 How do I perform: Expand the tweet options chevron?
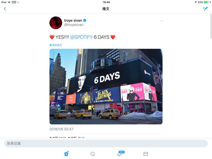(162, 21)
